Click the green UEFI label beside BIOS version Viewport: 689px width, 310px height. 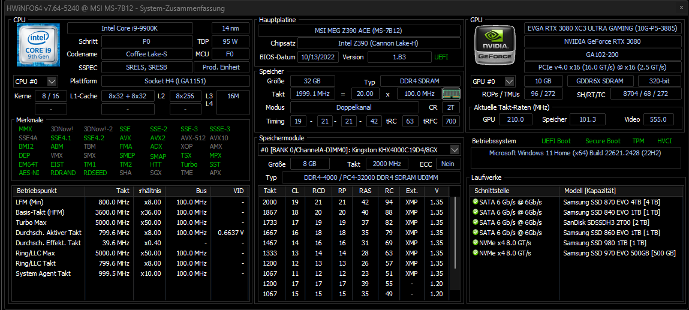(441, 57)
